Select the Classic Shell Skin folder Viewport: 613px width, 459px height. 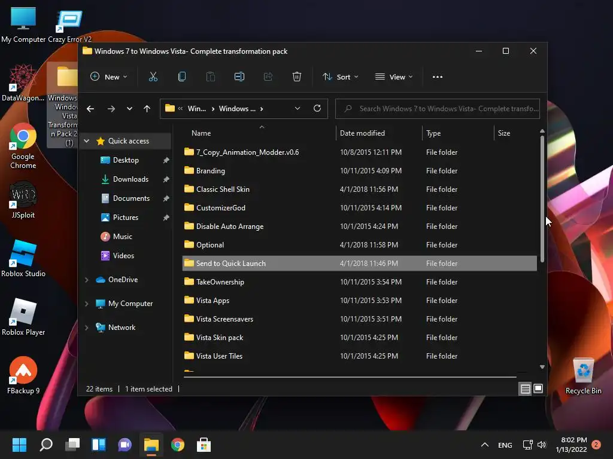[x=359, y=189]
